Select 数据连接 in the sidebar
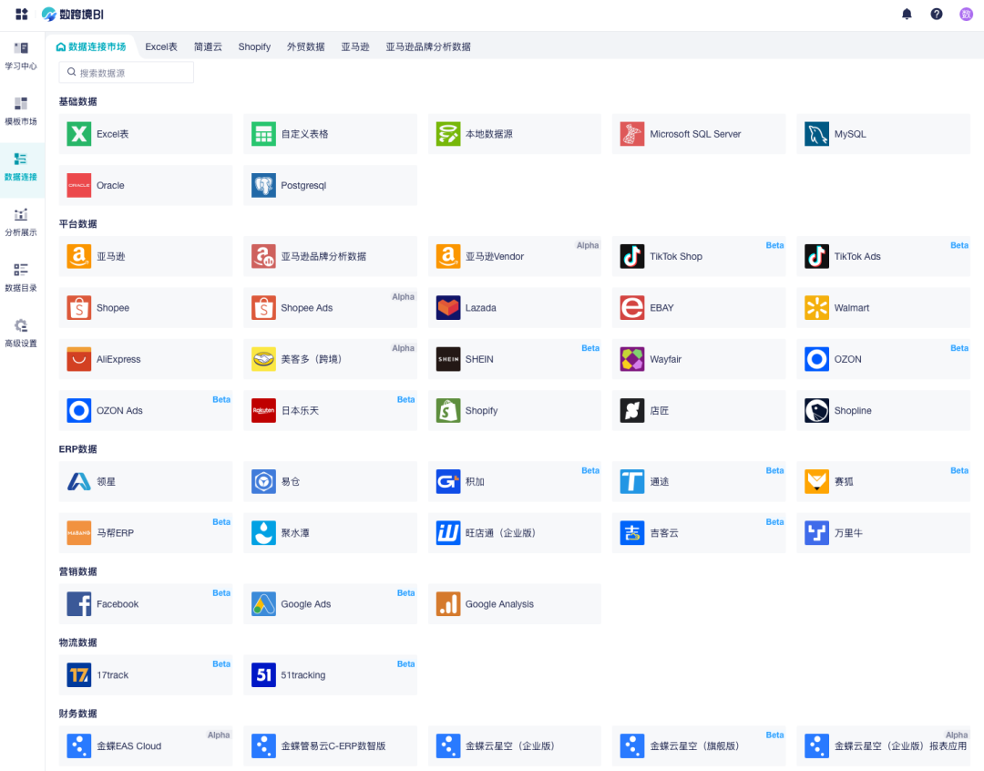The height and width of the screenshot is (771, 984). point(21,167)
